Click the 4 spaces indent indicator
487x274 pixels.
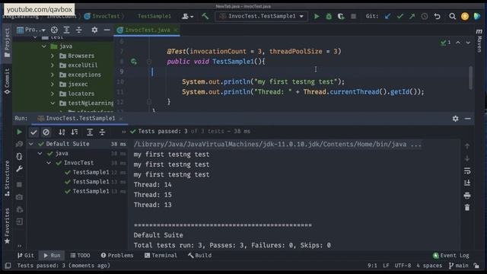[x=429, y=266]
